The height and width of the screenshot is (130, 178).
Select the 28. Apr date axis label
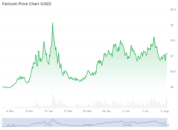107,111
